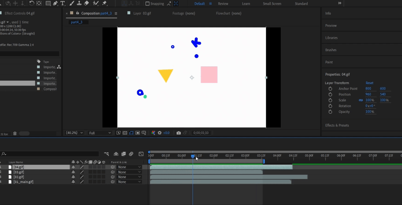This screenshot has width=402, height=205.
Task: Activate the Eraser tool
Action: (87, 3)
